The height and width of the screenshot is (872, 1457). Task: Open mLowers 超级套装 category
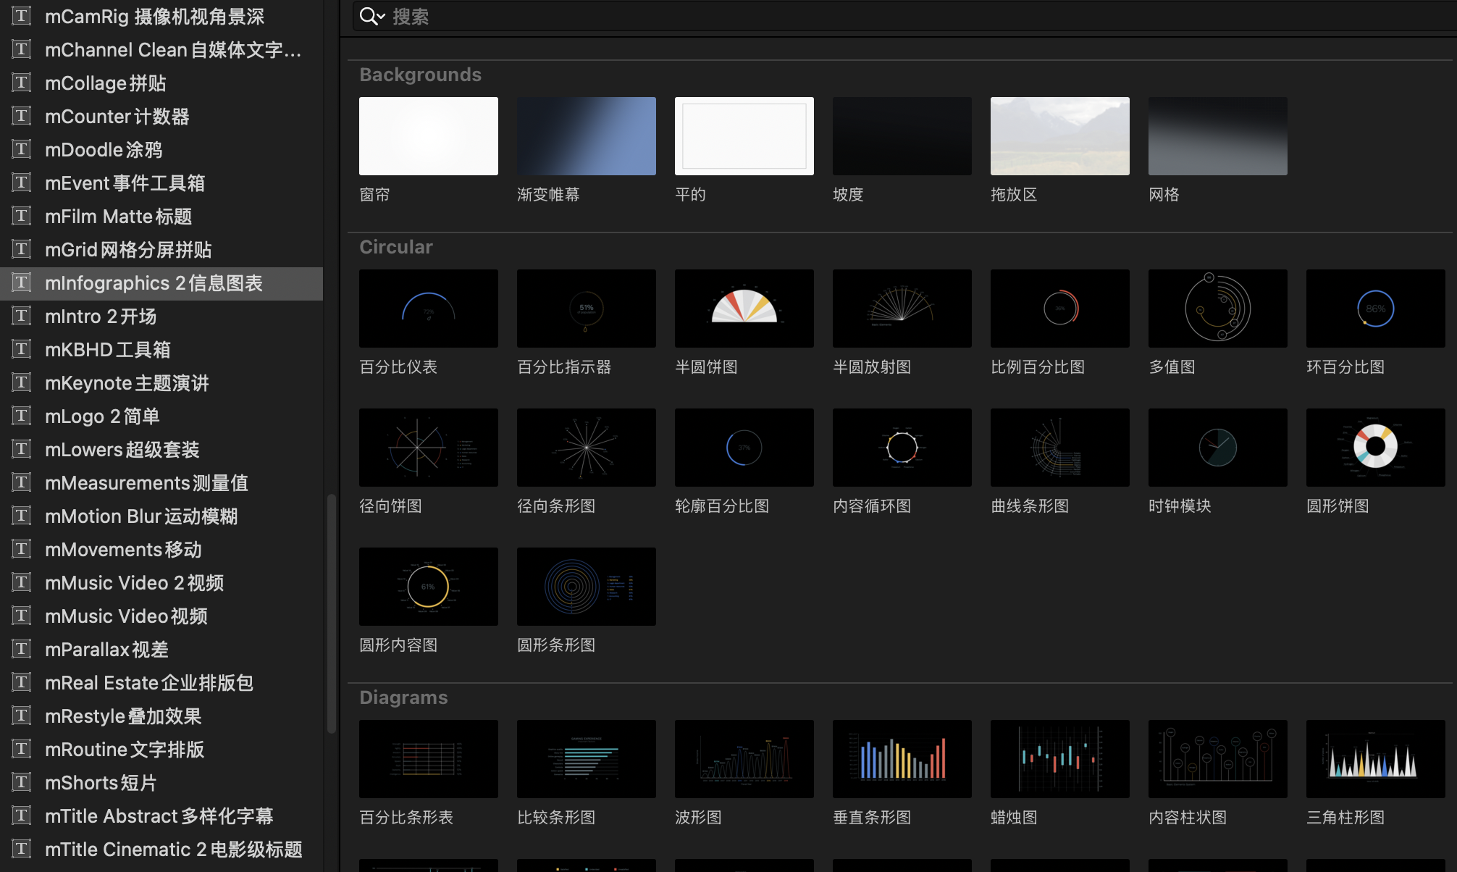tap(161, 449)
